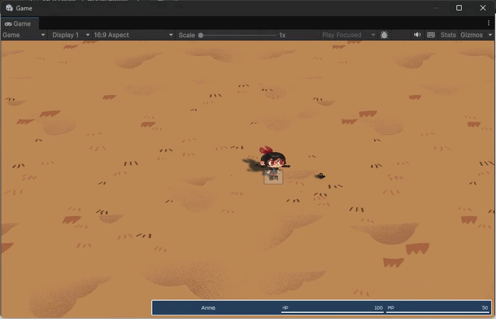Toggle the keyboard shortcuts icon

tap(431, 35)
